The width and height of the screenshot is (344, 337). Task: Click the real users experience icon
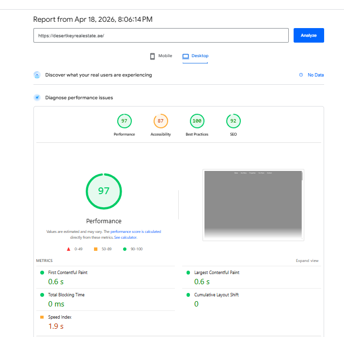click(37, 75)
